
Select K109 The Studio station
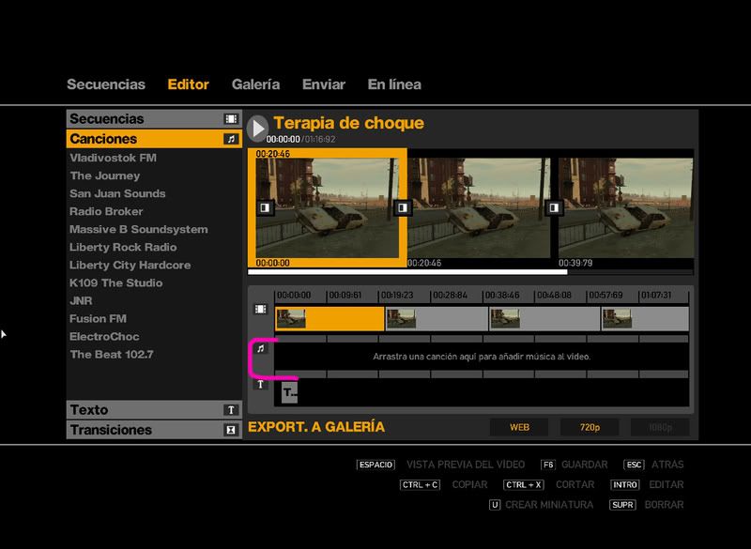click(x=115, y=282)
